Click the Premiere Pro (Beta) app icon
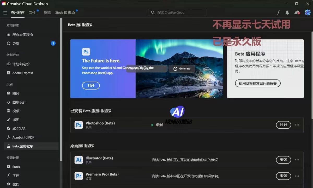The height and width of the screenshot is (188, 313). [x=79, y=176]
